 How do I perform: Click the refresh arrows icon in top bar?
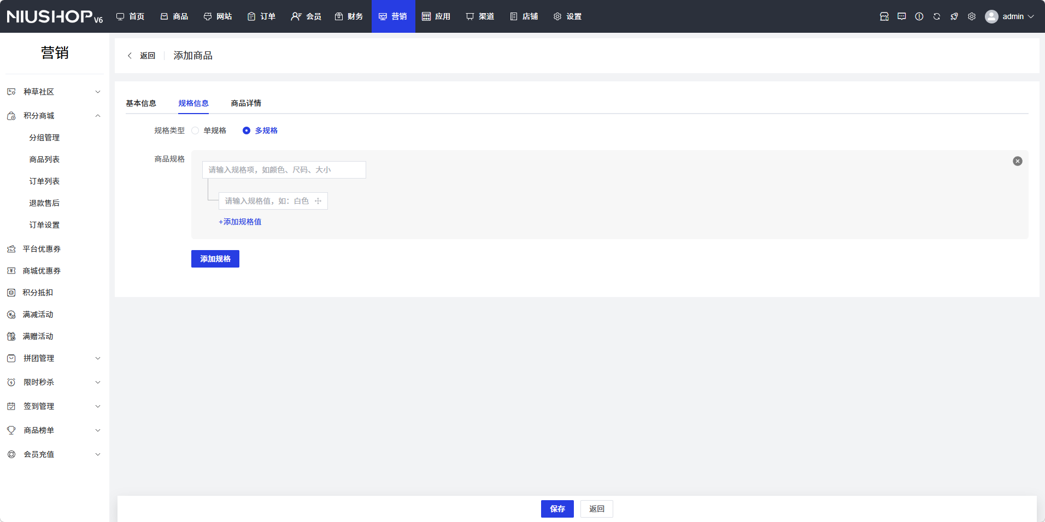tap(937, 16)
